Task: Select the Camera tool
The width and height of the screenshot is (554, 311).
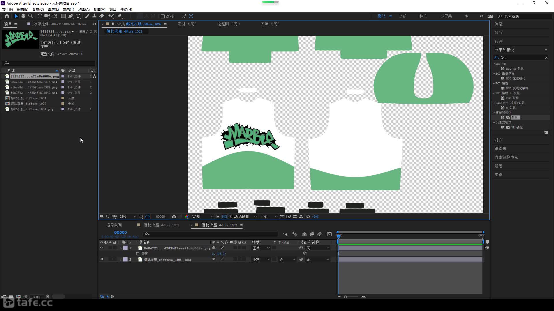Action: (x=47, y=16)
